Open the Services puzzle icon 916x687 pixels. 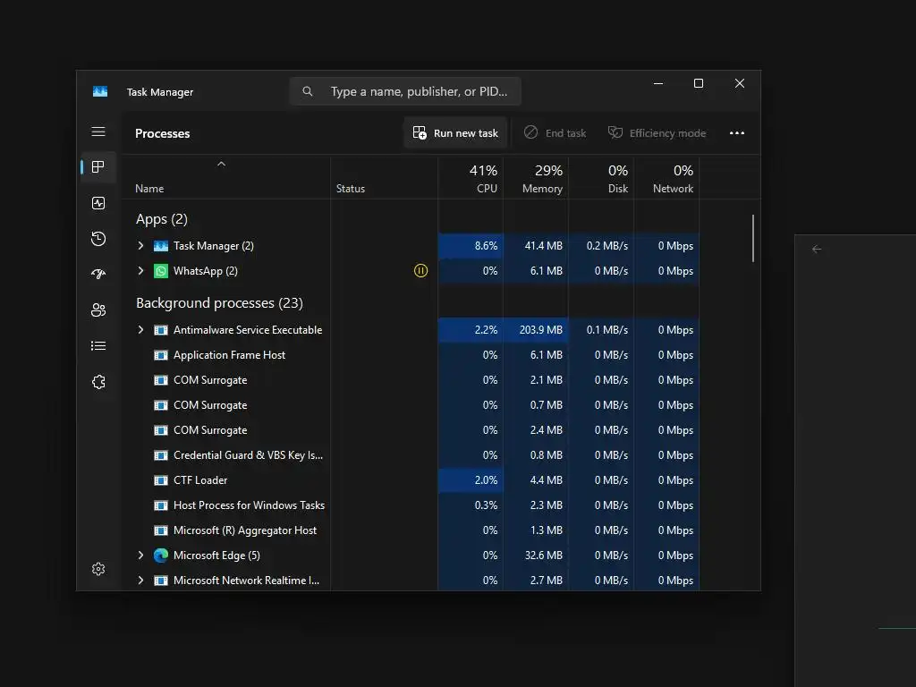point(98,382)
